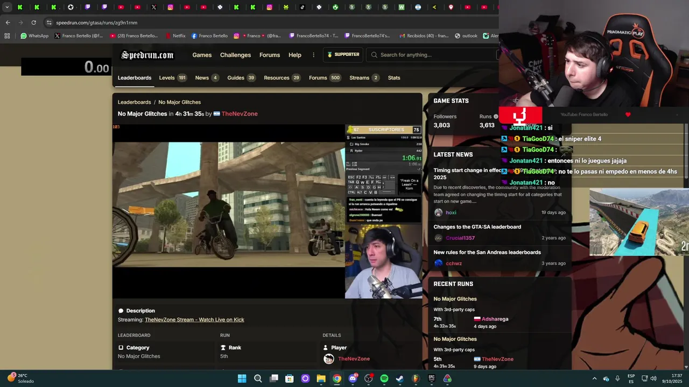689x387 pixels.
Task: Open New rules for San Andreas leaderboards news
Action: [487, 253]
